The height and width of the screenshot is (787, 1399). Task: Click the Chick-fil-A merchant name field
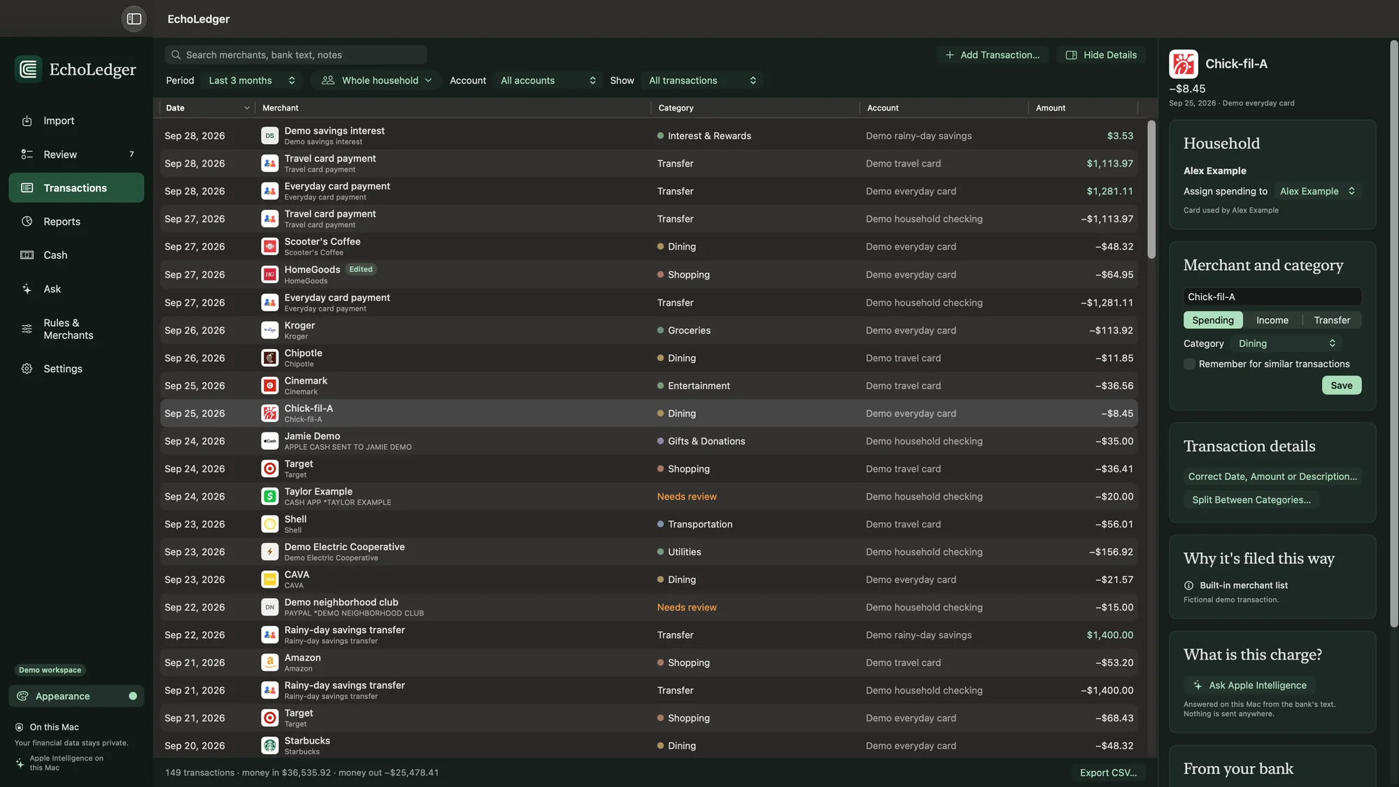1272,297
